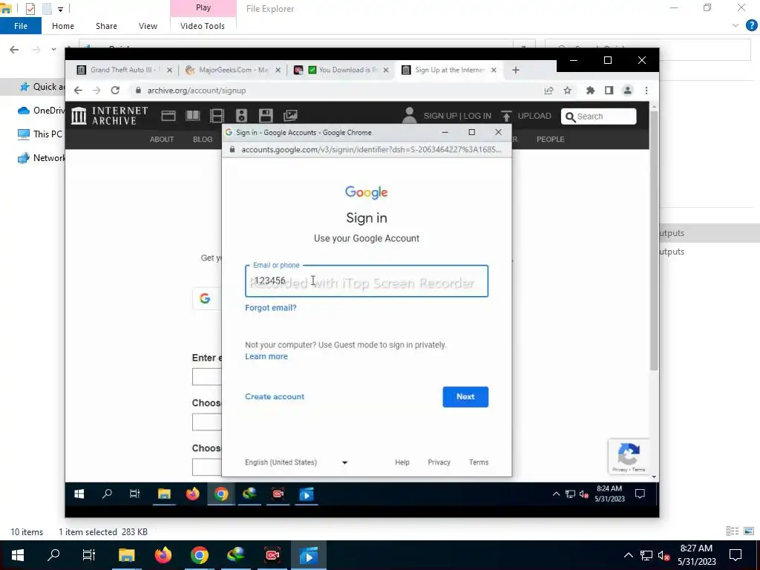Close the MajorGeeks.Com browser tab

[278, 70]
